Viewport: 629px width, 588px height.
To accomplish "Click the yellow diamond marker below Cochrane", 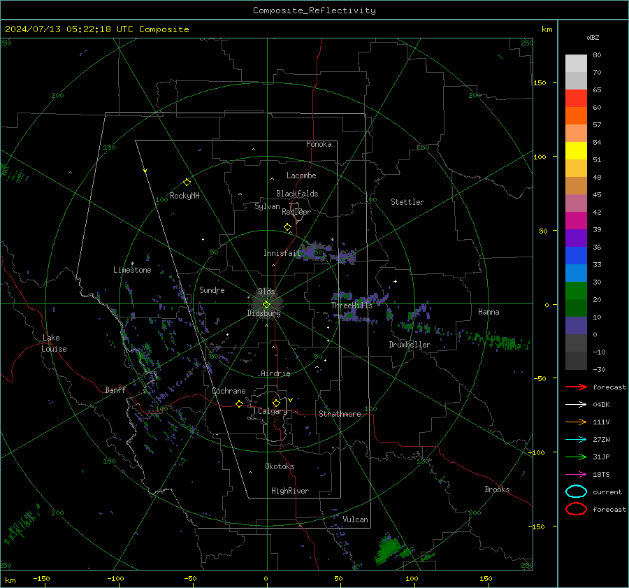I will click(x=240, y=403).
